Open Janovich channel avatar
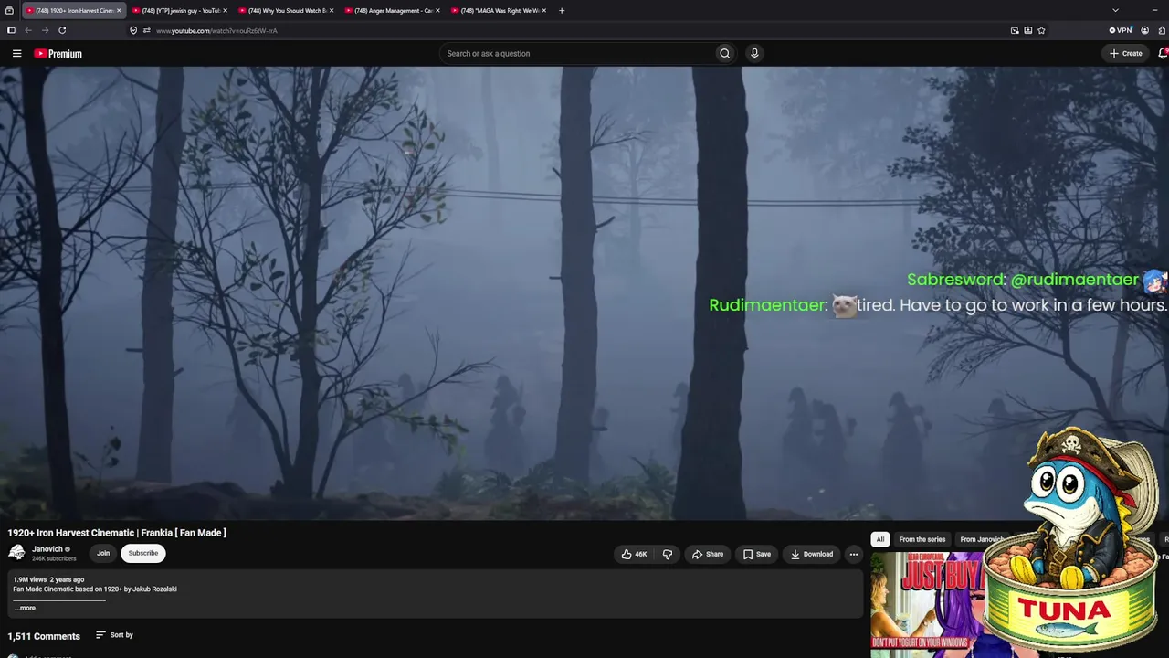This screenshot has width=1169, height=658. coord(16,553)
